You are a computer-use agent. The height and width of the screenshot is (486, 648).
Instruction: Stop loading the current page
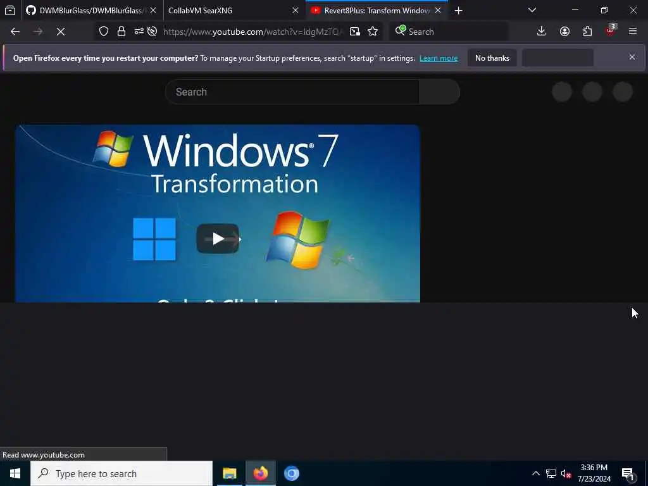coord(61,32)
